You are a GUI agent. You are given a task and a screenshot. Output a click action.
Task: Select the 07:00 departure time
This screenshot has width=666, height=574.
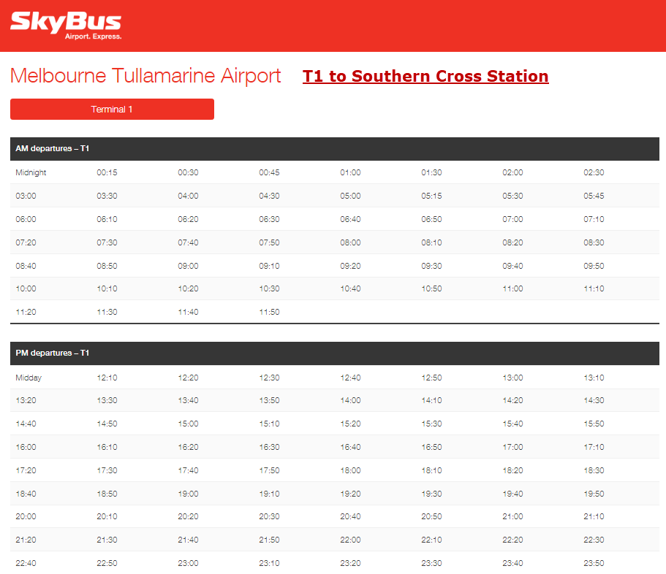tap(512, 219)
